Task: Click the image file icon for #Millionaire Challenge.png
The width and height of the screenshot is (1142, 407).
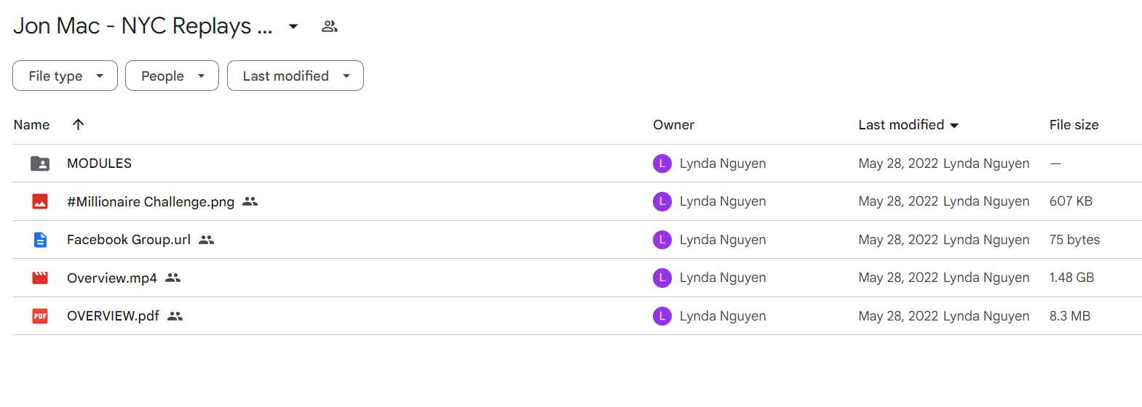Action: 40,201
